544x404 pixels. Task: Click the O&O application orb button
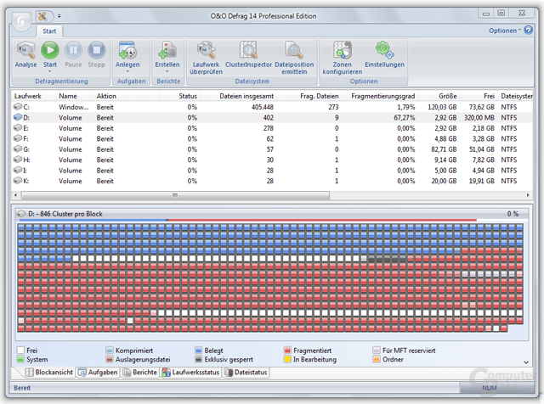21,22
